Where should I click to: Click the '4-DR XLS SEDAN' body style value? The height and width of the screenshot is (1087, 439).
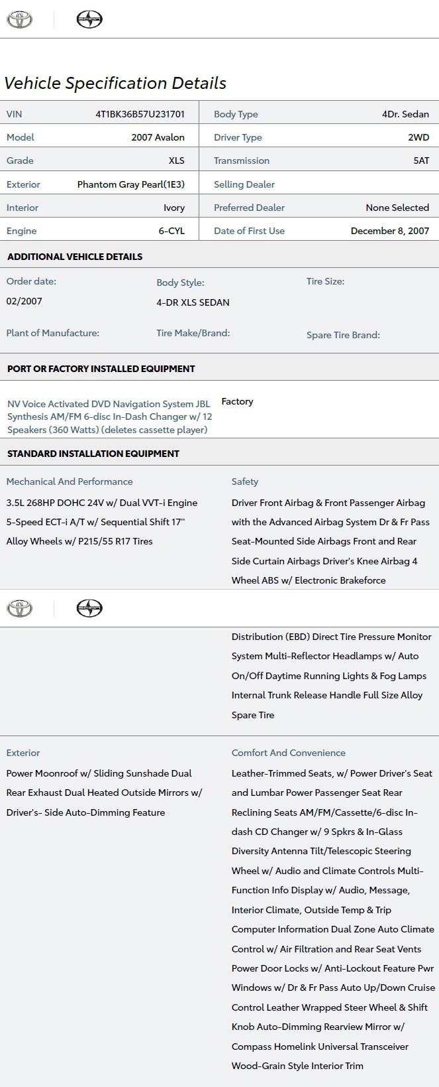193,302
